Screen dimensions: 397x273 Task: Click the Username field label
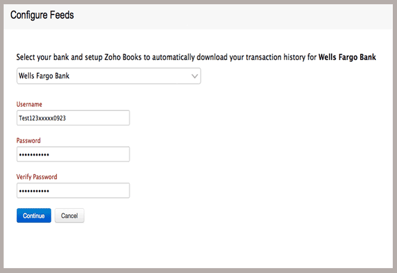pos(29,105)
